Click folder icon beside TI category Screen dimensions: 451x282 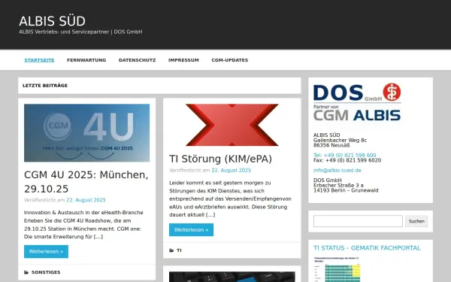pyautogui.click(x=171, y=250)
